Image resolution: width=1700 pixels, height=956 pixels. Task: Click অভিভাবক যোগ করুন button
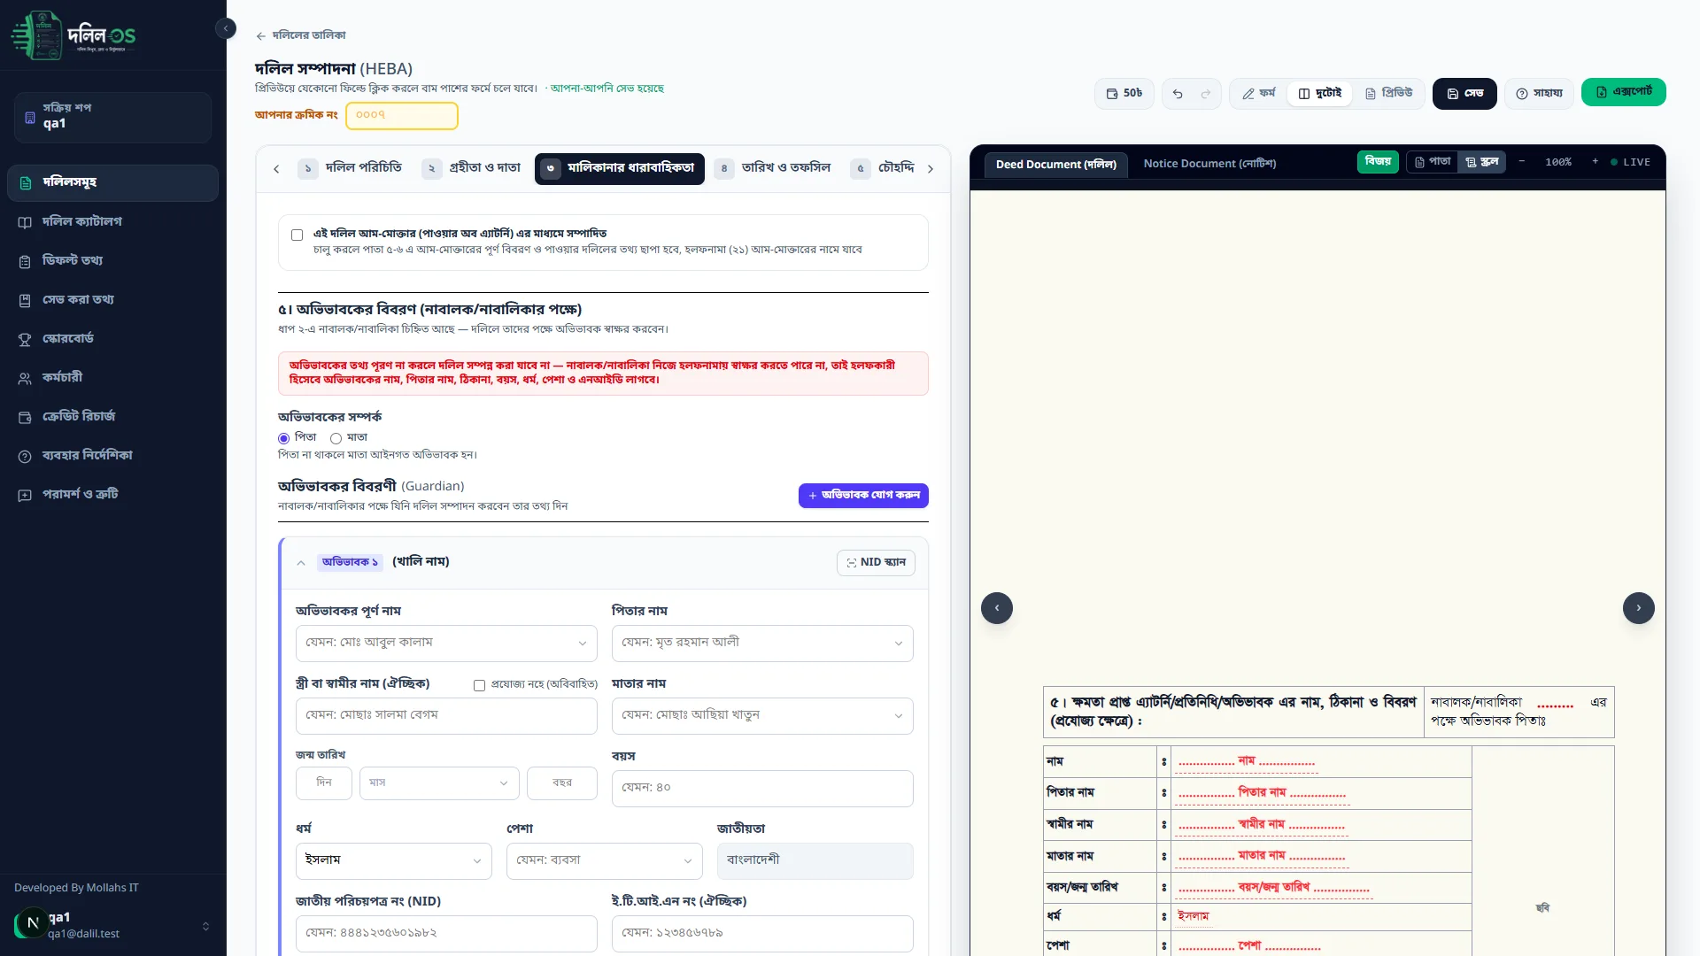(x=863, y=496)
